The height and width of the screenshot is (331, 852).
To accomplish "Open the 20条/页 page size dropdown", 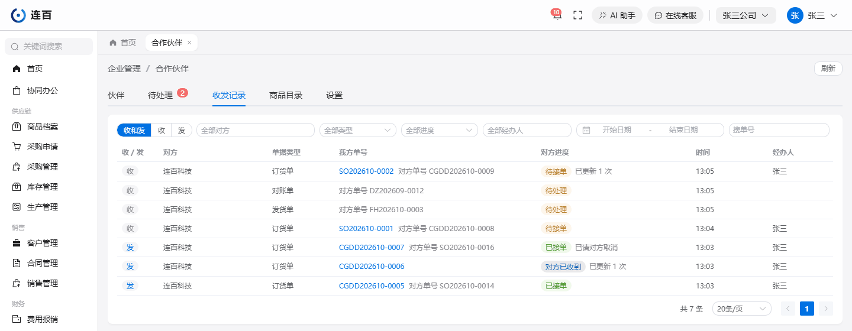I will click(741, 309).
